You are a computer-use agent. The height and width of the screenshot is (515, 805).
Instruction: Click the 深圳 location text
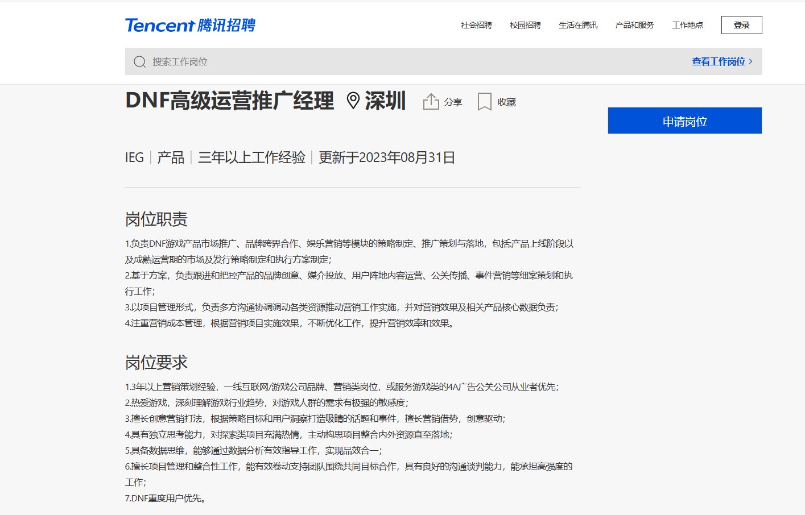tap(385, 101)
